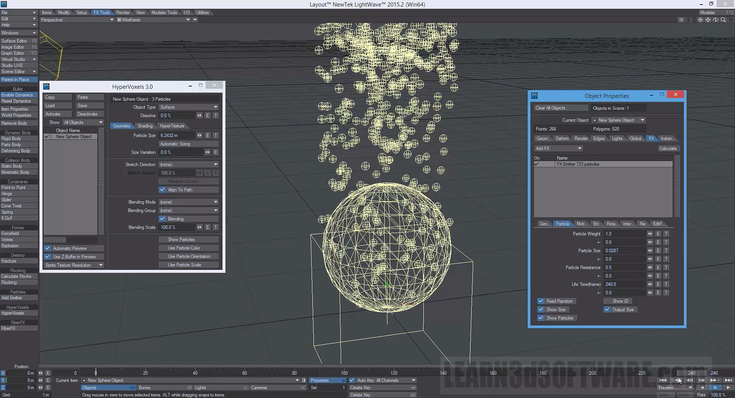The image size is (735, 398).
Task: Click Use Particle Color button
Action: [189, 248]
